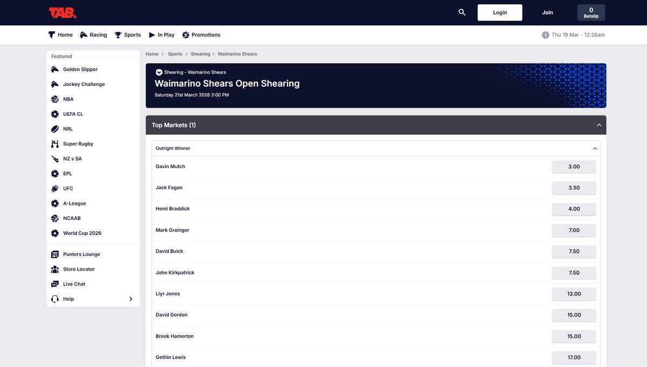Viewport: 647px width, 367px height.
Task: Click the TAB logo
Action: click(63, 13)
